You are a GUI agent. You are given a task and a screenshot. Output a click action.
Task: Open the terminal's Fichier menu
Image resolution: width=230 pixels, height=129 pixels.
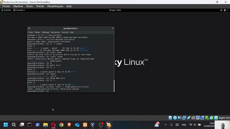click(x=30, y=32)
